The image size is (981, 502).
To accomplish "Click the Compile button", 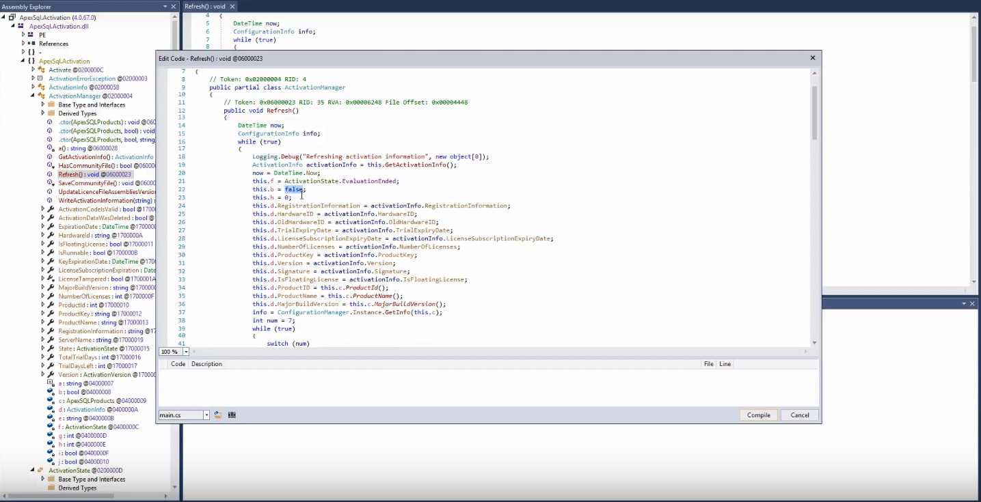I will (758, 415).
